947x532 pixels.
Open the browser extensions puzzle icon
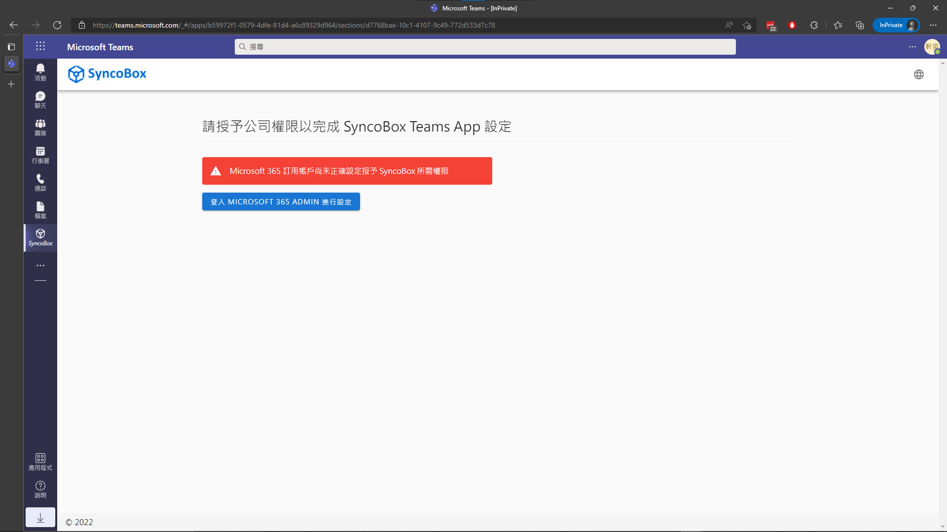point(814,25)
